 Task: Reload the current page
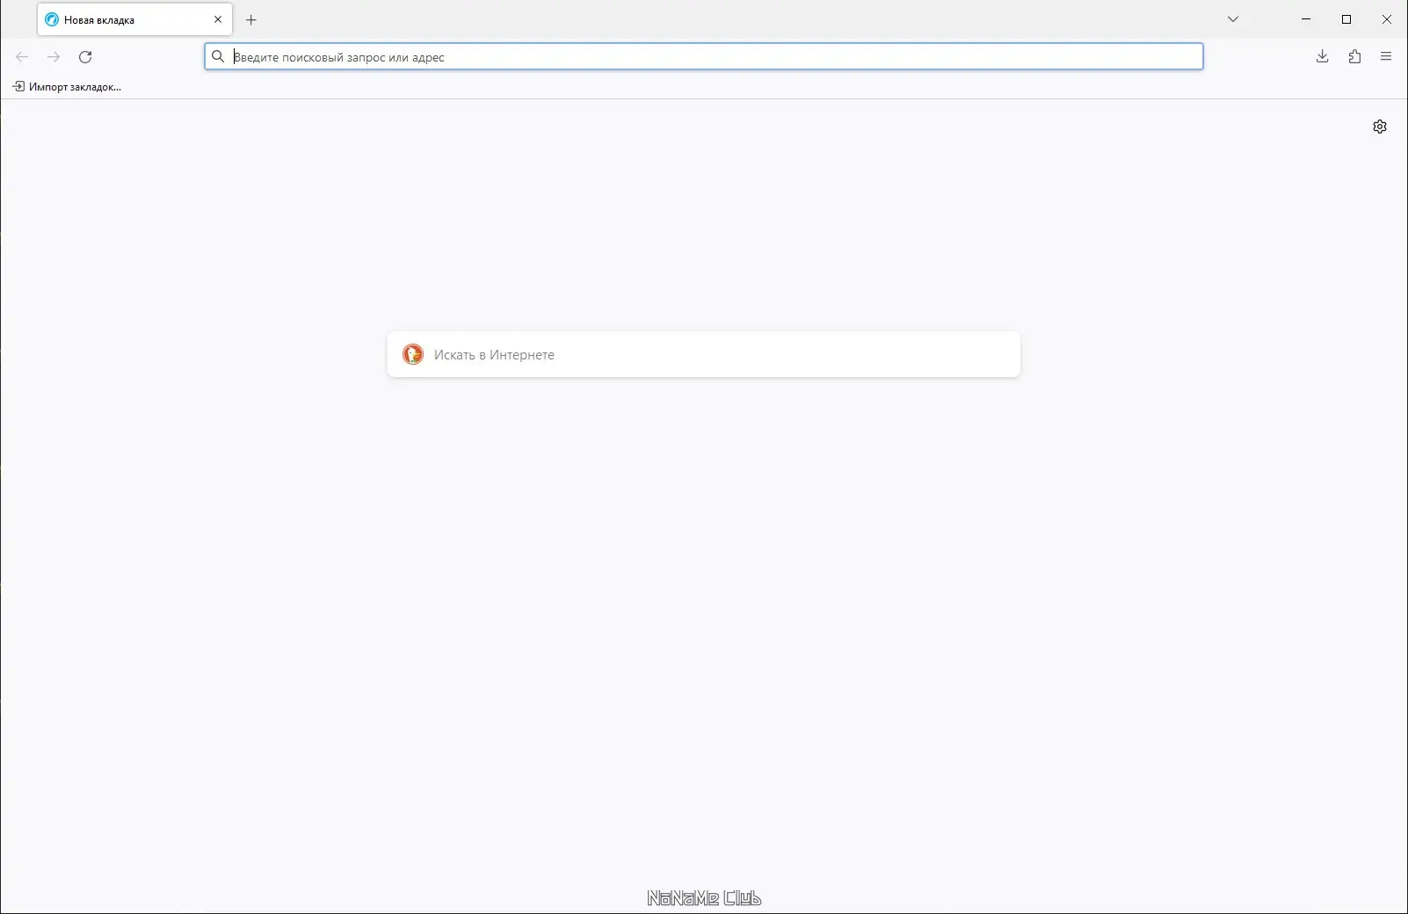coord(85,57)
